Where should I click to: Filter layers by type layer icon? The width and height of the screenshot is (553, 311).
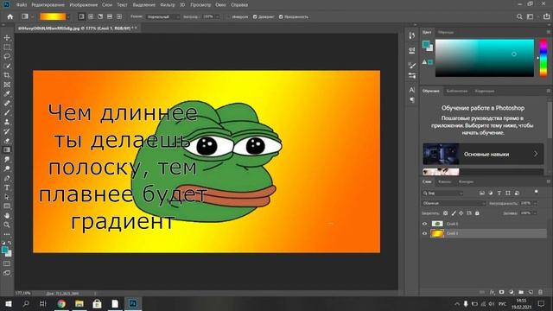(499, 194)
